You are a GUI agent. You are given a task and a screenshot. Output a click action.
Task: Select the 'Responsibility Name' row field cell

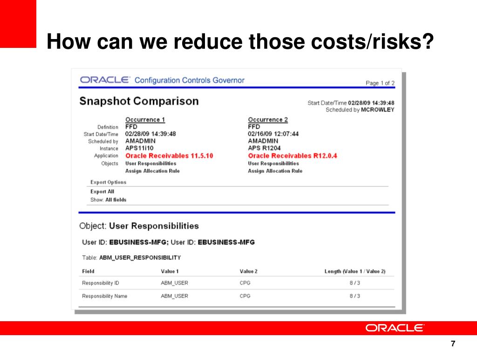pos(105,296)
